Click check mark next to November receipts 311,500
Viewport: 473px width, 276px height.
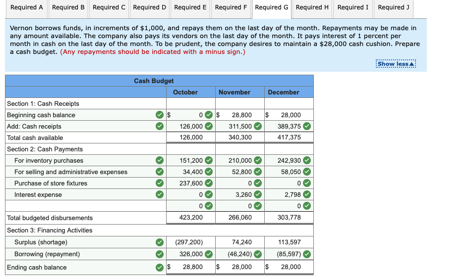[258, 126]
